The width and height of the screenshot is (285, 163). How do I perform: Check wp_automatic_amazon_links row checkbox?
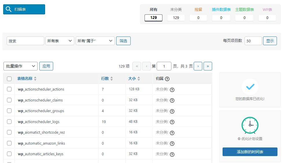click(x=9, y=143)
